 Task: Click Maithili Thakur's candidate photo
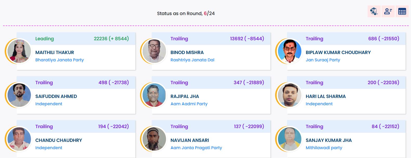19,51
